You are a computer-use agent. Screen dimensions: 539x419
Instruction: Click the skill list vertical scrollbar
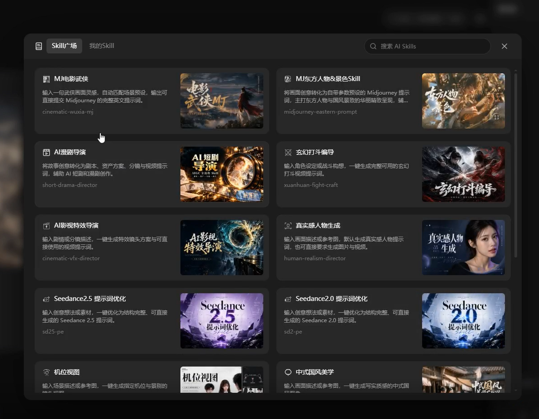(x=515, y=164)
